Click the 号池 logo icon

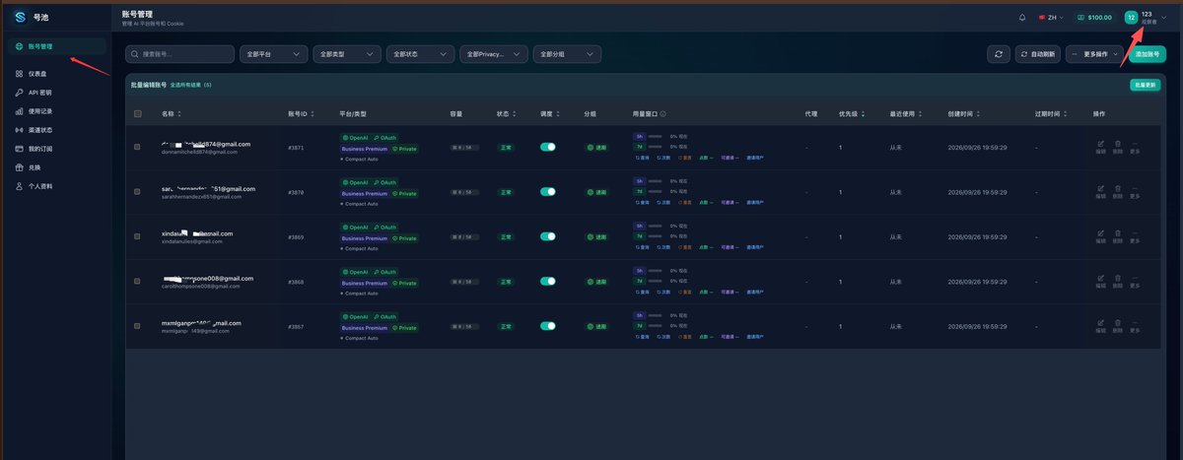[20, 17]
